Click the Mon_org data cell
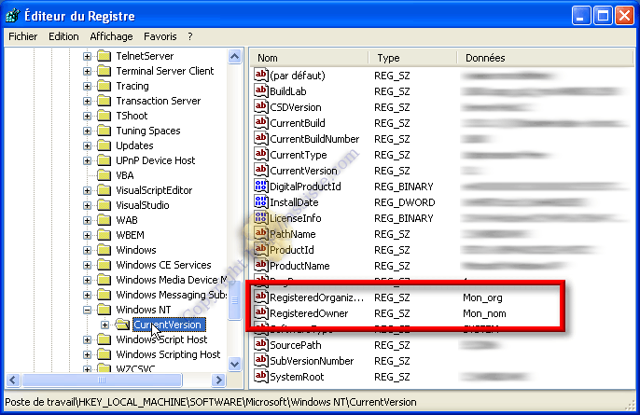This screenshot has height=415, width=640. point(482,297)
